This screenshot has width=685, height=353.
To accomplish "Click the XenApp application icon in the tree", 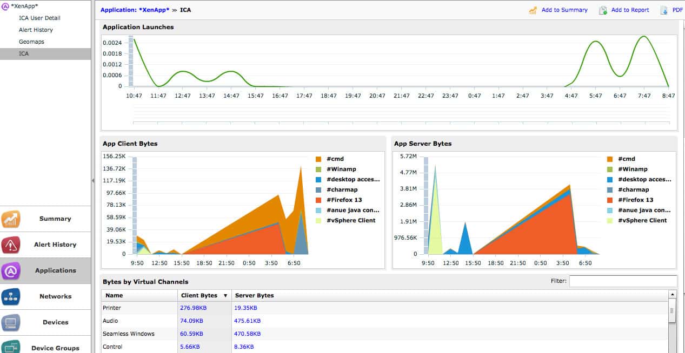I will point(5,6).
